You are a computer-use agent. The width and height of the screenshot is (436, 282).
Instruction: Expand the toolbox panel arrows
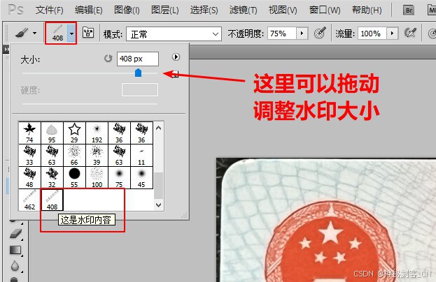[6, 49]
